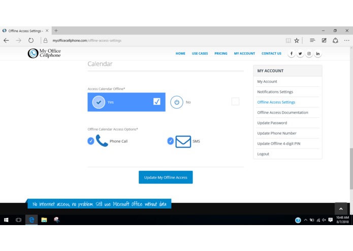Screen dimensions: 353x251
Task: Click the Phone Call handset icon
Action: [102, 141]
